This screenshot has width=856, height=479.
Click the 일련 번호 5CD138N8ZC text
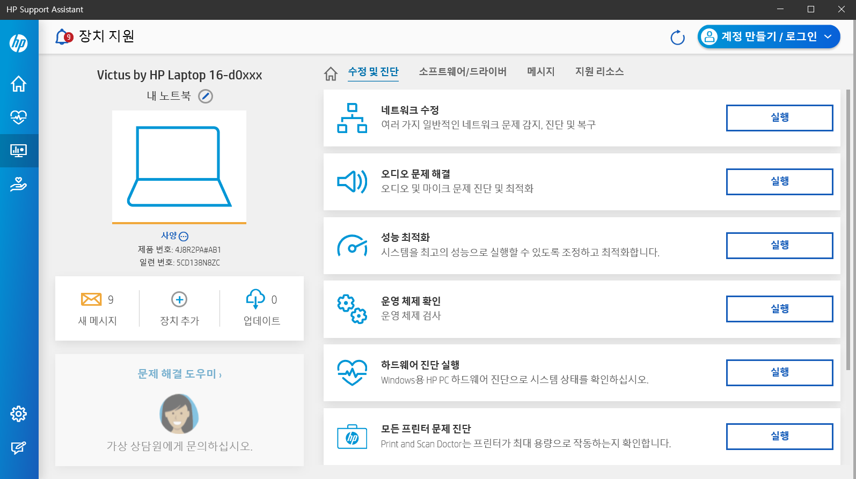(x=179, y=262)
